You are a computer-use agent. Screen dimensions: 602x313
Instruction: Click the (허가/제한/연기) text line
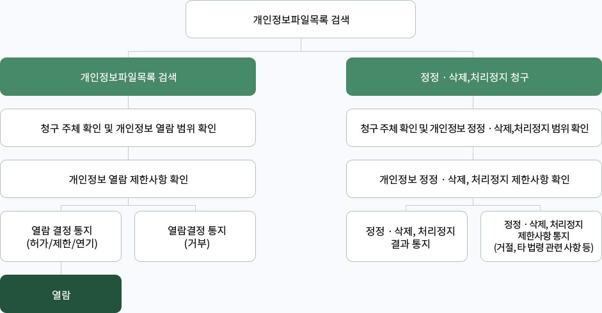(x=62, y=243)
